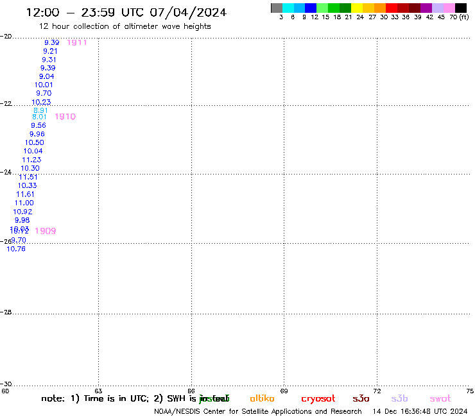Image resolution: width=475 pixels, height=417 pixels.
Task: Click the light blue value 8.01
Action: pyautogui.click(x=39, y=117)
